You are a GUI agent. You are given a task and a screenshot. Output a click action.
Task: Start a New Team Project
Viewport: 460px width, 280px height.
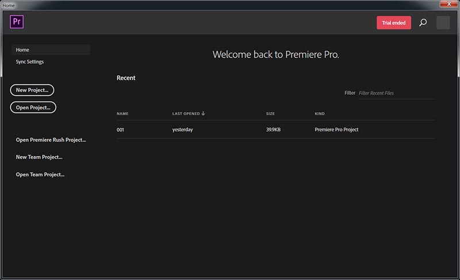coord(39,157)
